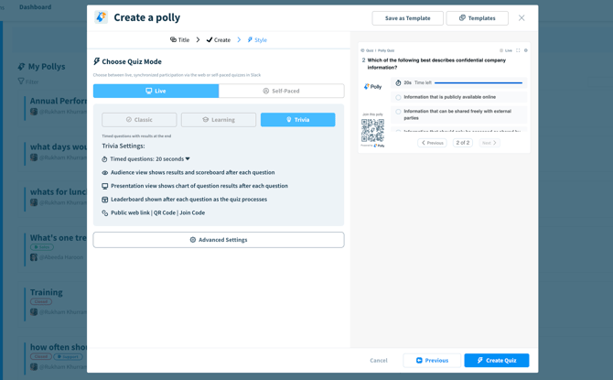Go to the Create step tab
The image size is (613, 380).
tap(219, 40)
